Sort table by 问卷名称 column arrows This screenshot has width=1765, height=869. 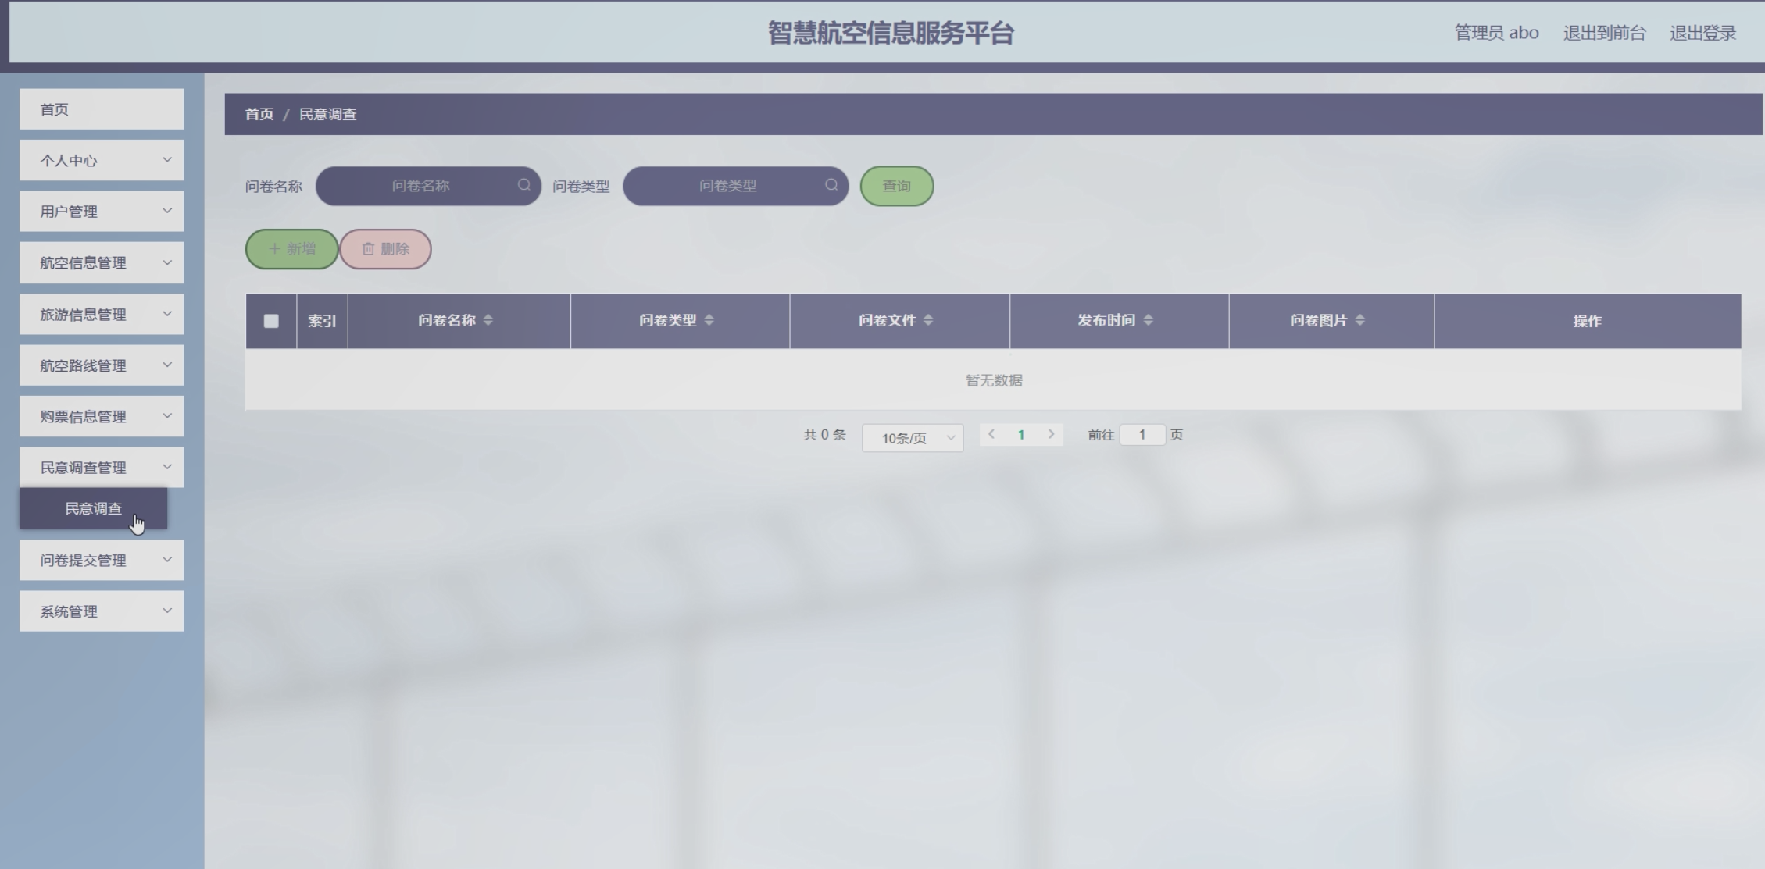[x=488, y=320]
